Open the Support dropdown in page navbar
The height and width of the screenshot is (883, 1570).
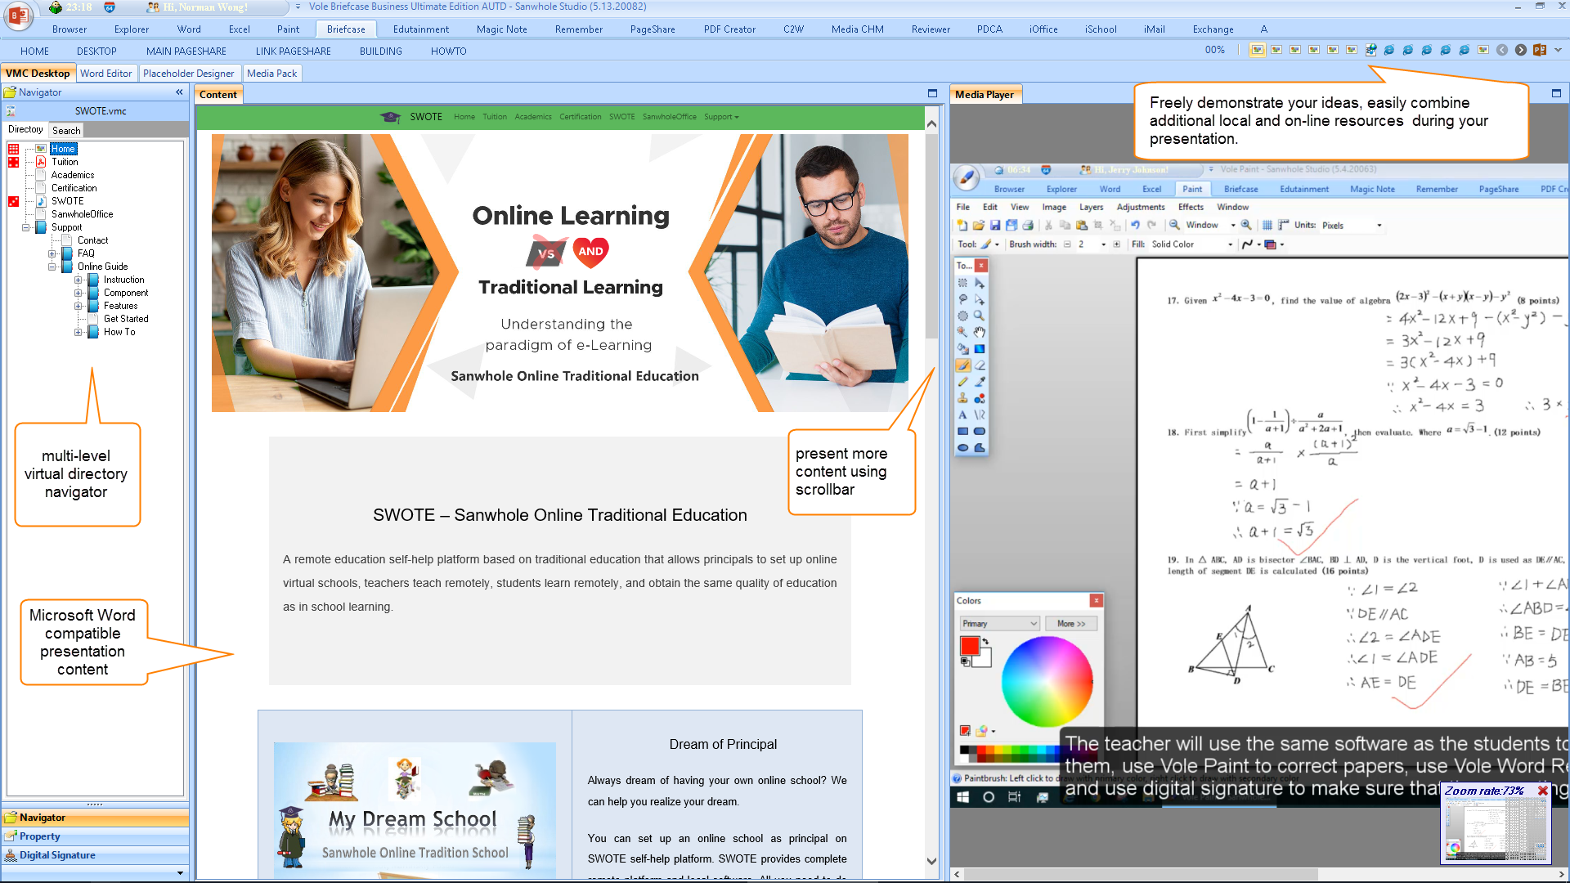[x=721, y=117]
